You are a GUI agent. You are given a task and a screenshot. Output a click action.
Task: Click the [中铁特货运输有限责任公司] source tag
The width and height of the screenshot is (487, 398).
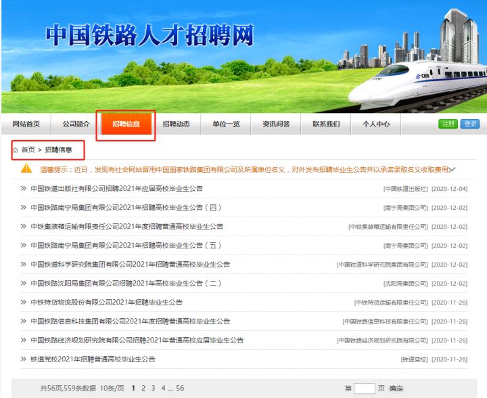(x=391, y=303)
